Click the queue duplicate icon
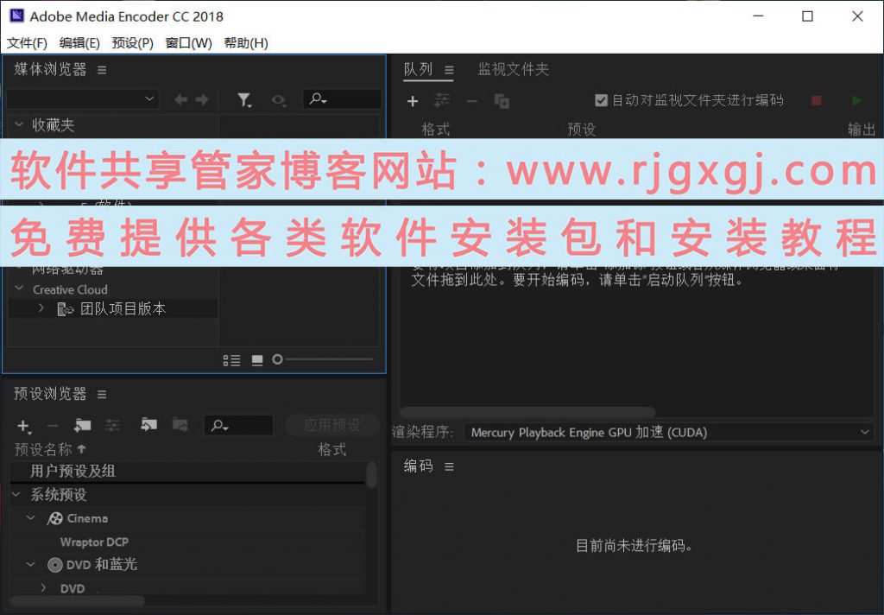The width and height of the screenshot is (884, 615). coord(502,101)
